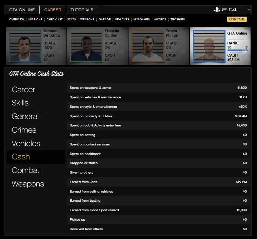The height and width of the screenshot is (239, 257).
Task: Click the Earned from Jobs row
Action: pyautogui.click(x=158, y=182)
